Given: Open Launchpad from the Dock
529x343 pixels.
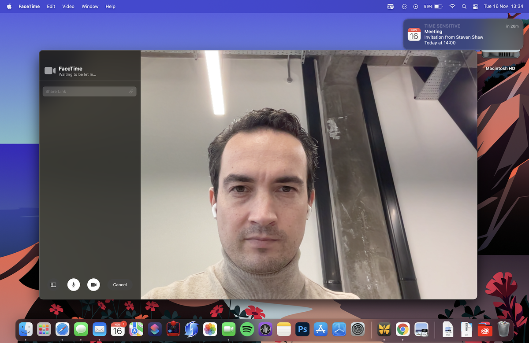Looking at the screenshot, I should (x=43, y=329).
